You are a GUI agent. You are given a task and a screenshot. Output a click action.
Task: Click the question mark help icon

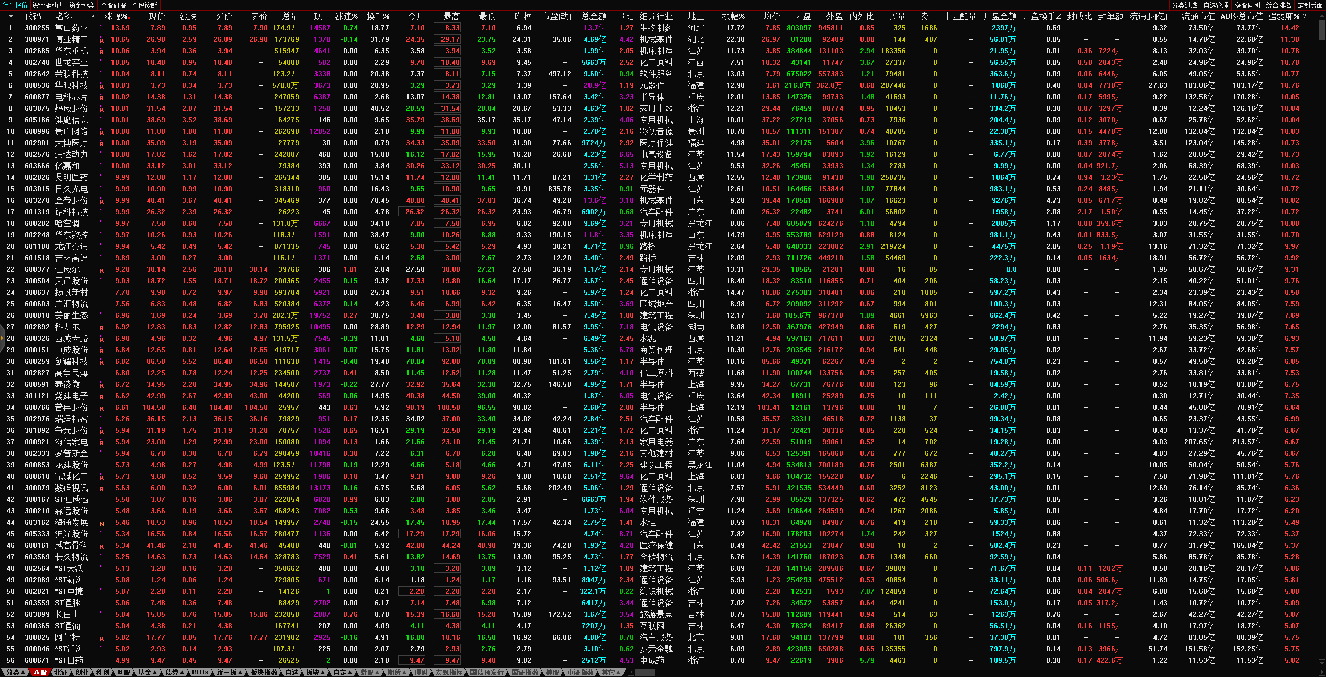[x=1305, y=16]
